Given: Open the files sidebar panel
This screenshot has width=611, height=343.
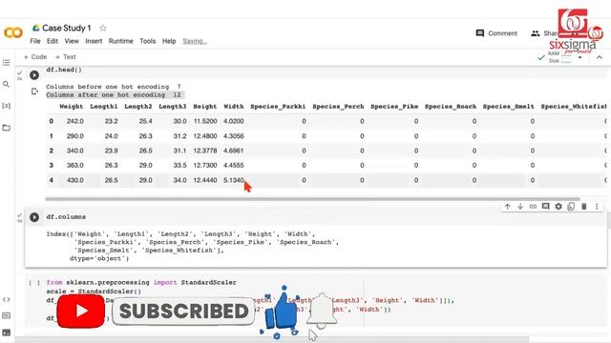Looking at the screenshot, I should pos(7,128).
